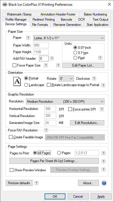The height and width of the screenshot is (202, 114).
Task: Click help icon next to Clockwise label
Action: pyautogui.click(x=94, y=78)
